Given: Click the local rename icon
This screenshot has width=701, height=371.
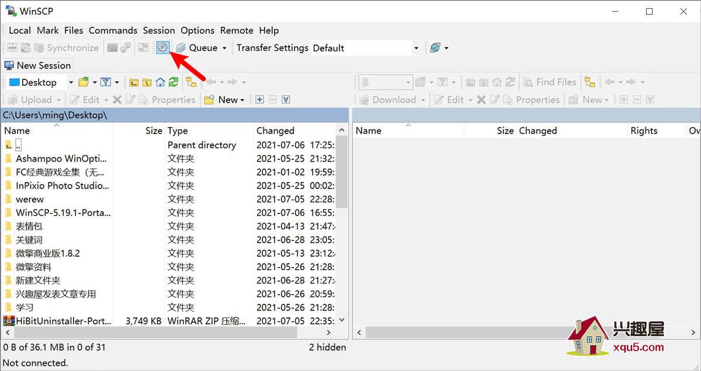Looking at the screenshot, I should point(130,100).
